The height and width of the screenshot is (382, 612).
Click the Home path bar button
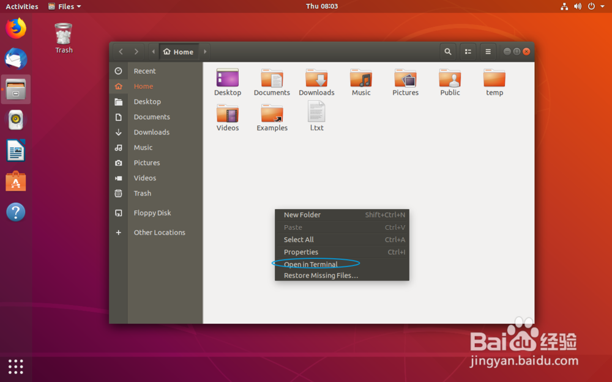point(179,51)
